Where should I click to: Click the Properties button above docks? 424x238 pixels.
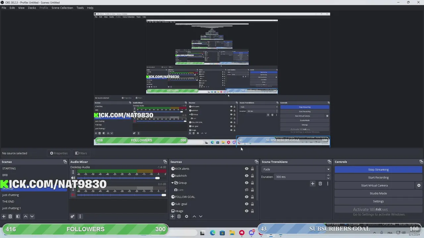[59, 153]
